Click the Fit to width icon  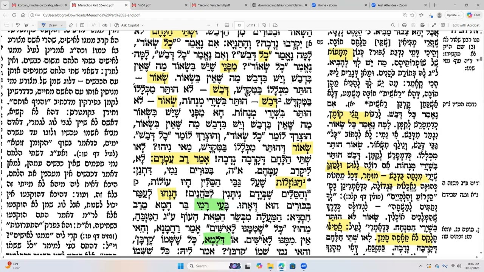point(227,25)
